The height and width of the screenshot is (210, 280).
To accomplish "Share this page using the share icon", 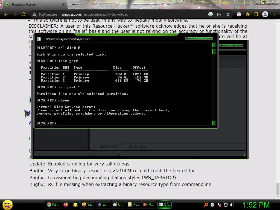I will 219,14.
